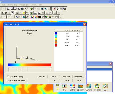Click the yellow colour swatch in the table
This screenshot has height=94, width=115.
(56, 39)
